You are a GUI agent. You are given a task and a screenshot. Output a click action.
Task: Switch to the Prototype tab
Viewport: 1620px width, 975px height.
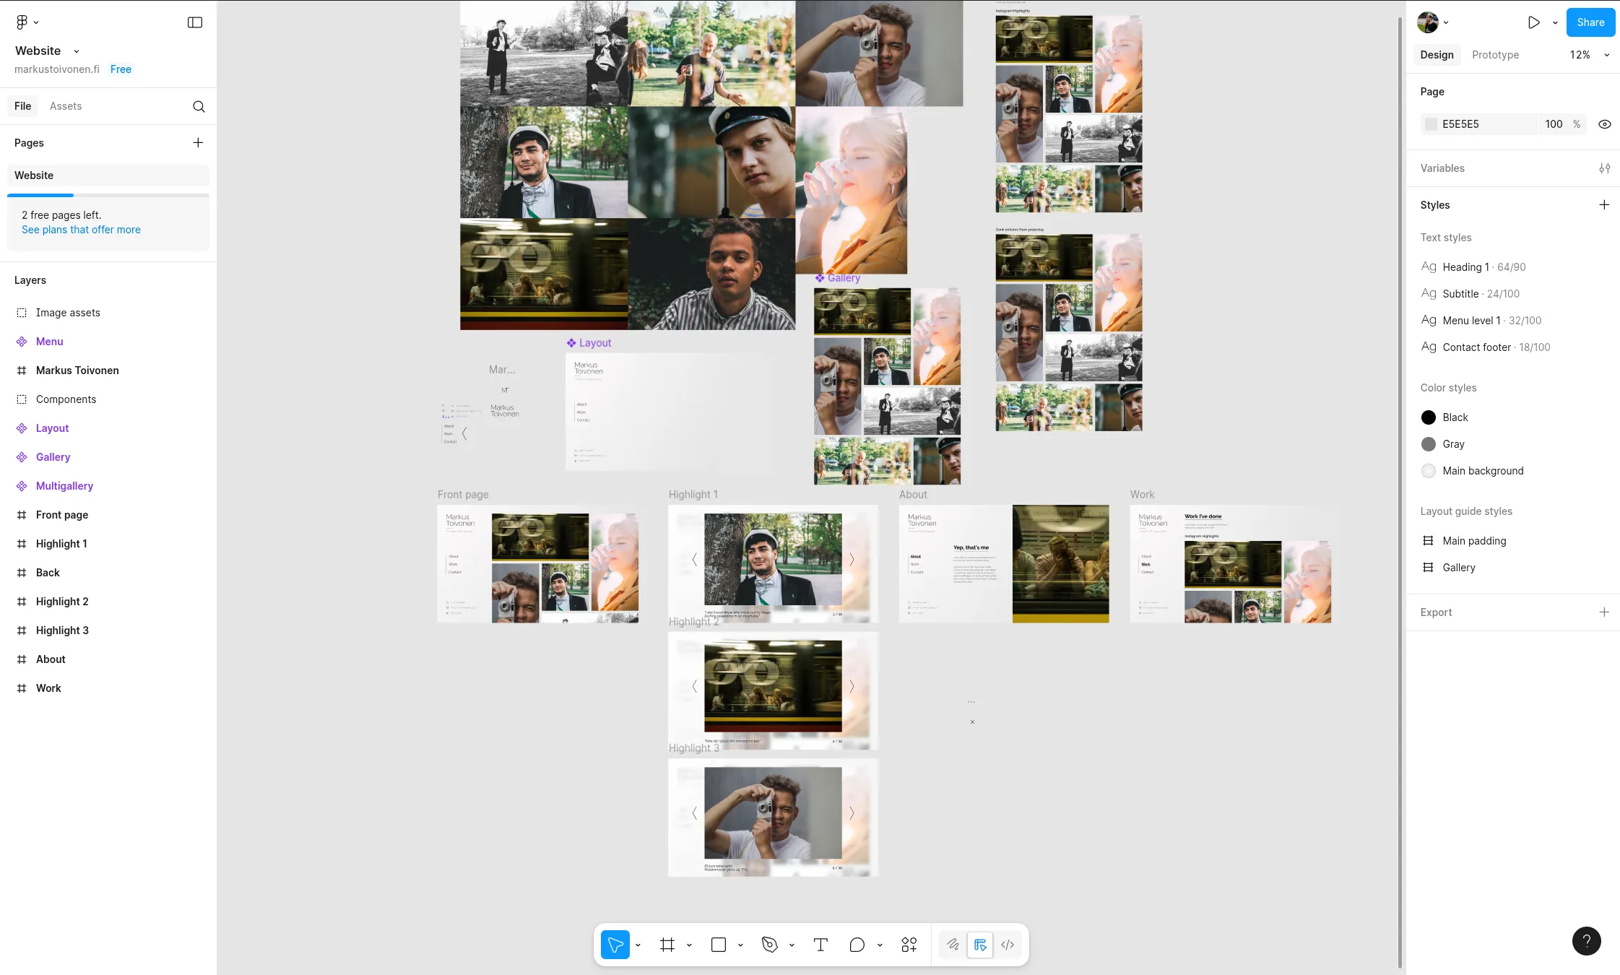point(1495,55)
